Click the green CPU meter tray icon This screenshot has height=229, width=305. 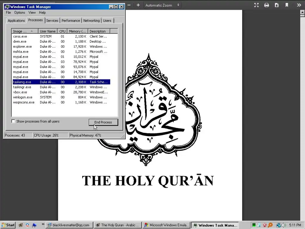click(254, 225)
